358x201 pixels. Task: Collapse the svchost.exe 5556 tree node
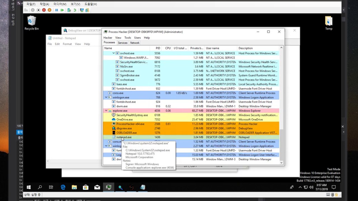[114, 53]
